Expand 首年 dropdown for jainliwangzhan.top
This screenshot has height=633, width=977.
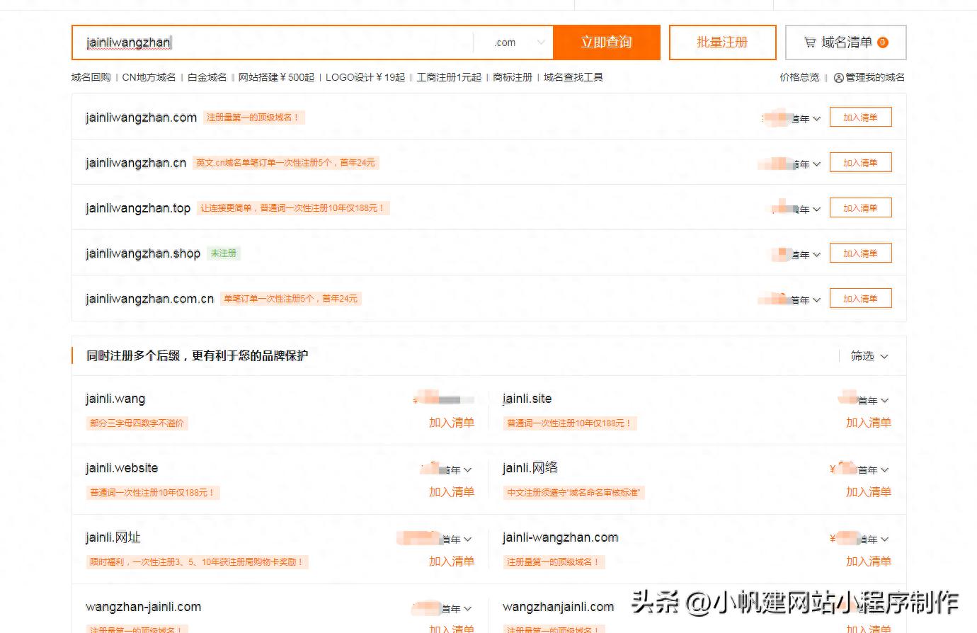pos(806,210)
